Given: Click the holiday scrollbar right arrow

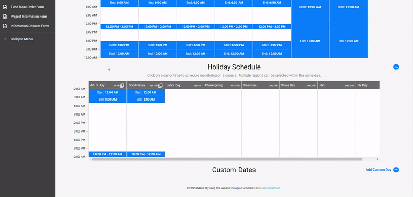Looking at the screenshot, I should click(378, 159).
